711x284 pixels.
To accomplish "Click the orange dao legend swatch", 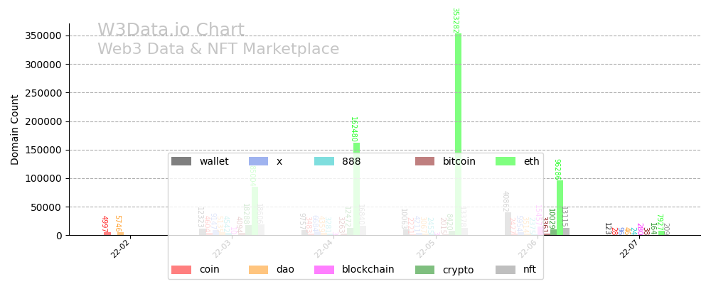I will pos(259,270).
